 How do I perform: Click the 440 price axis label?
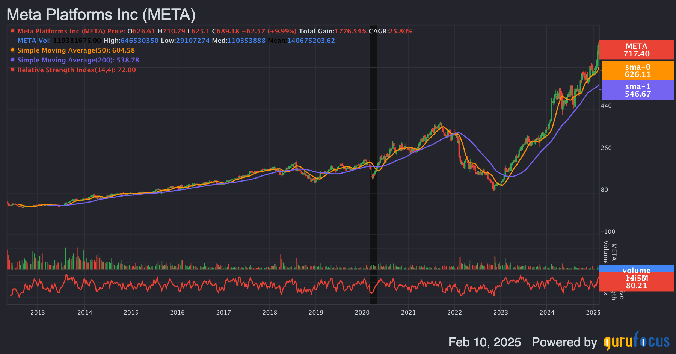[606, 106]
